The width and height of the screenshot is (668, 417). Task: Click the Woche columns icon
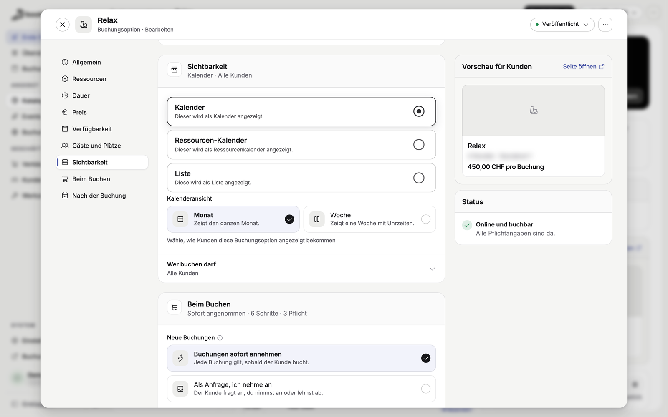[317, 219]
